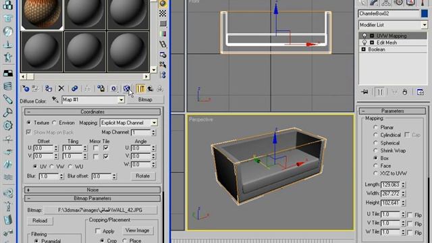The width and height of the screenshot is (432, 243).
Task: Click the Get Material icon
Action: click(26, 88)
